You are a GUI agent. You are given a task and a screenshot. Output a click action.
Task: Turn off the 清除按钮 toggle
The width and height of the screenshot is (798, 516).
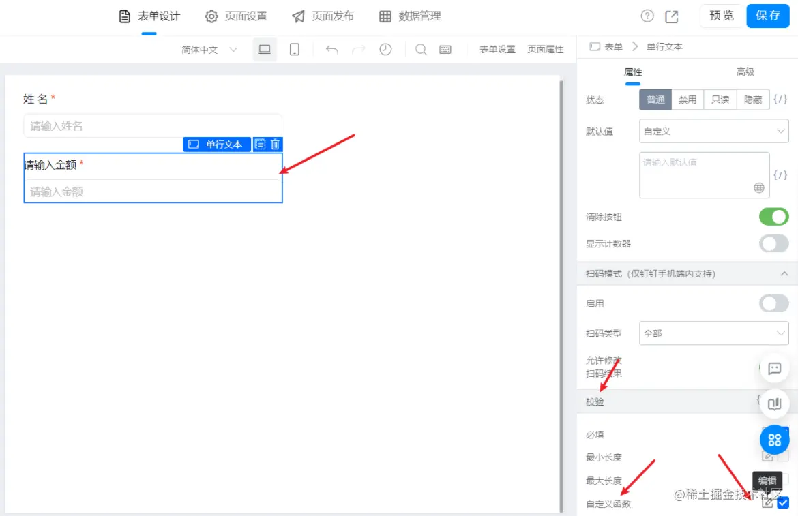click(773, 216)
